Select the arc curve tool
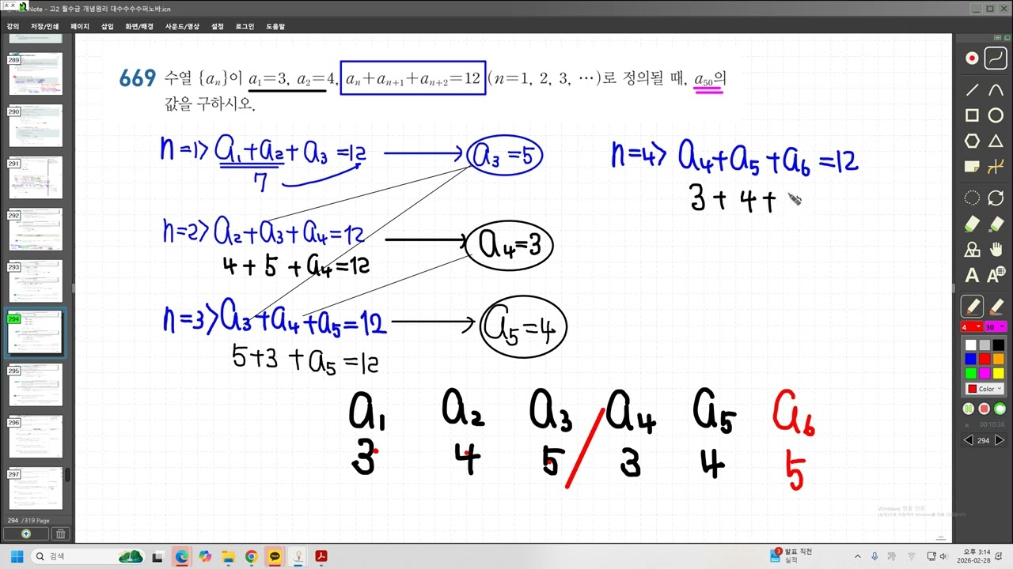 [996, 89]
